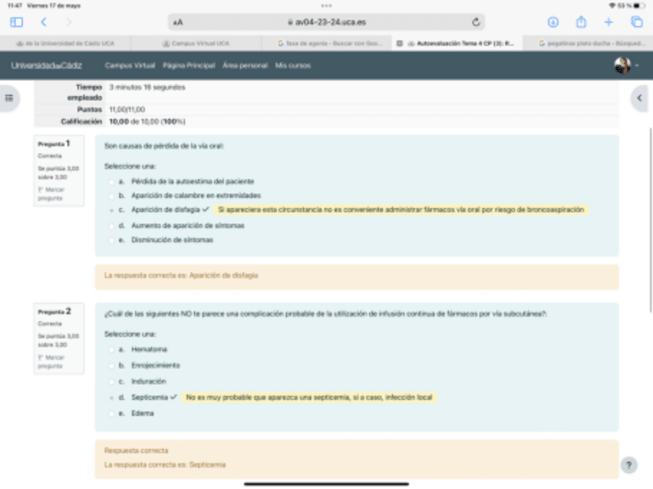Reload the page using refresh icon
The image size is (653, 489).
476,22
